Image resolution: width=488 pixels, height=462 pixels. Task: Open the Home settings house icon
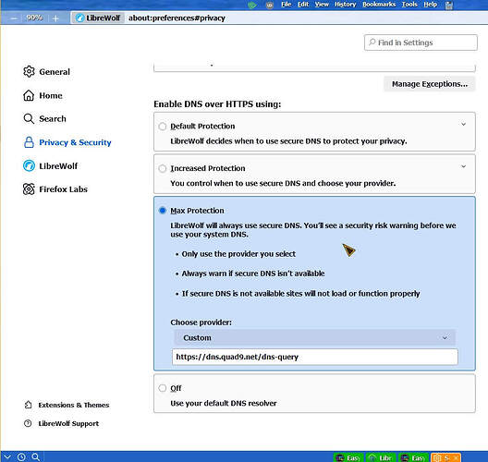pyautogui.click(x=29, y=95)
